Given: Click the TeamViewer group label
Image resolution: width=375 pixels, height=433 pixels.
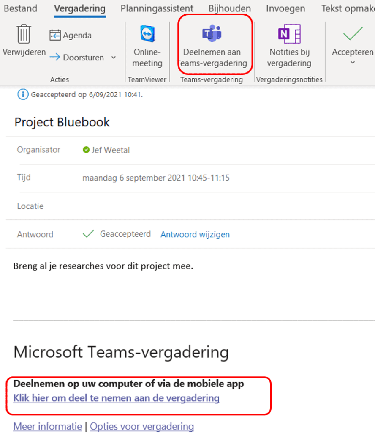Looking at the screenshot, I should pos(147,79).
